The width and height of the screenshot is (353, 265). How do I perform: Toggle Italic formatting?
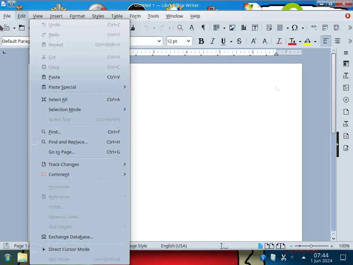coord(212,41)
